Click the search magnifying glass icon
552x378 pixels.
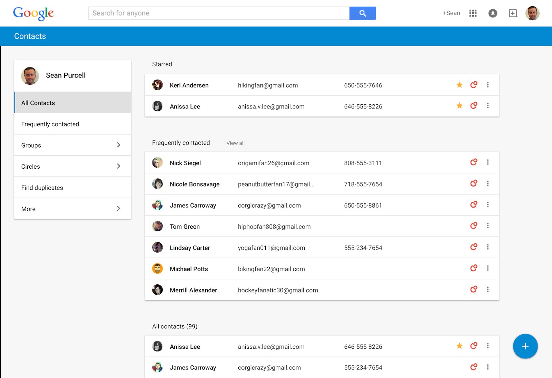363,13
